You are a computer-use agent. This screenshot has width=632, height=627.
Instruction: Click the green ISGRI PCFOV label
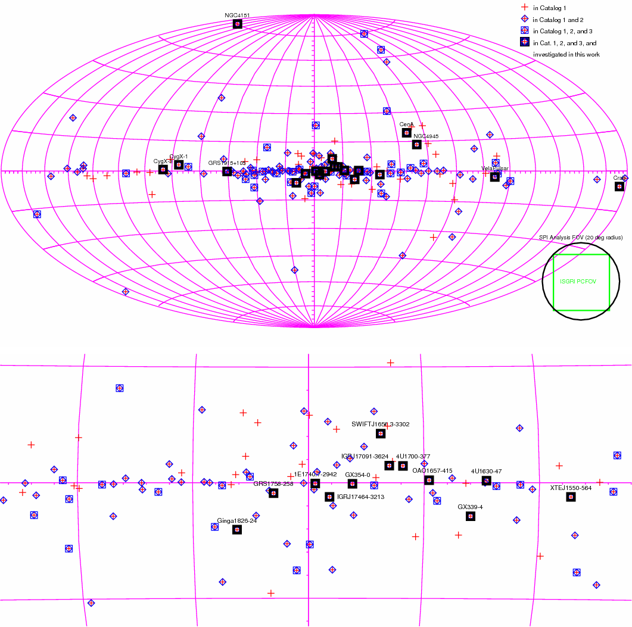coord(578,282)
